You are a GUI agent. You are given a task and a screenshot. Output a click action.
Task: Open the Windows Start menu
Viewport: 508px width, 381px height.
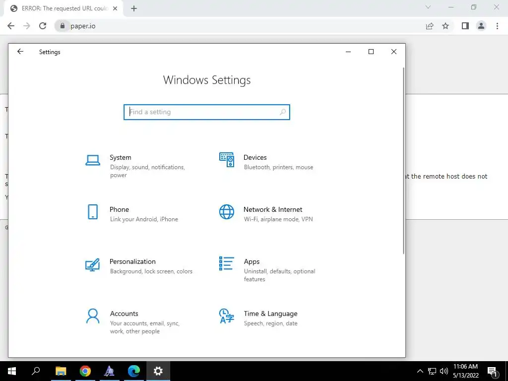coord(12,371)
